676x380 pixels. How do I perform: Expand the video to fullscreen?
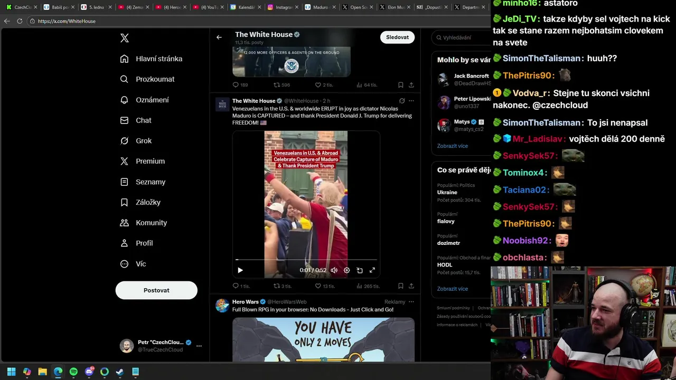click(372, 270)
